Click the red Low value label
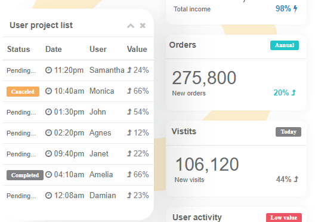The width and height of the screenshot is (315, 222). coord(284,218)
